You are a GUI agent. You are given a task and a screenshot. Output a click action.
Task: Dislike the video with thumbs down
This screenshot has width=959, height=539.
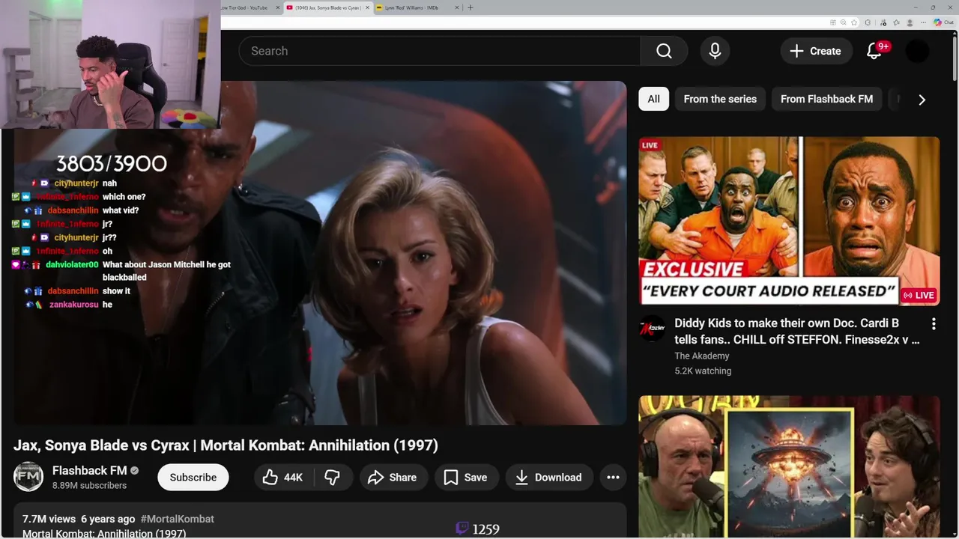coord(333,477)
